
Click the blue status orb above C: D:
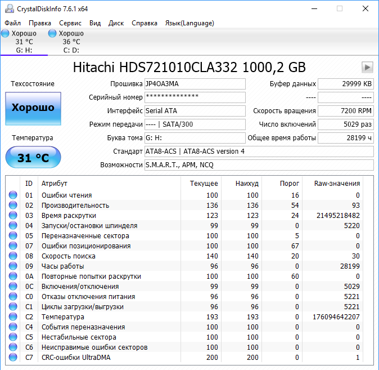(52, 33)
